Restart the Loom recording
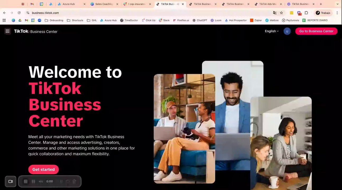 (x=68, y=181)
